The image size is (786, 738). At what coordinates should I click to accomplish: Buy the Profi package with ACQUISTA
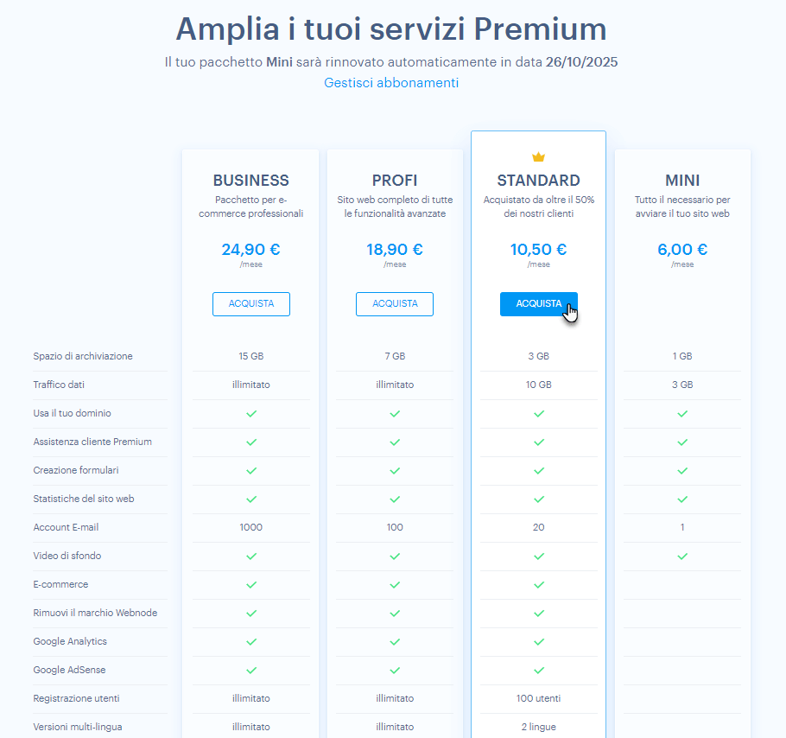[x=395, y=304]
